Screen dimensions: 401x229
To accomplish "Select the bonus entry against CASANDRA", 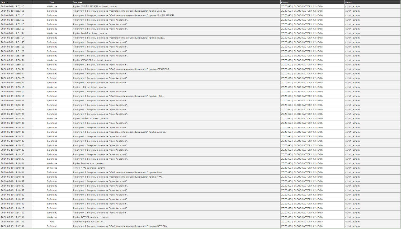I will click(x=121, y=69).
